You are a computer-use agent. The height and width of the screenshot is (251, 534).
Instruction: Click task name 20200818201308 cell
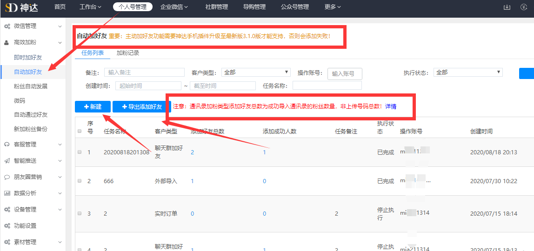127,152
